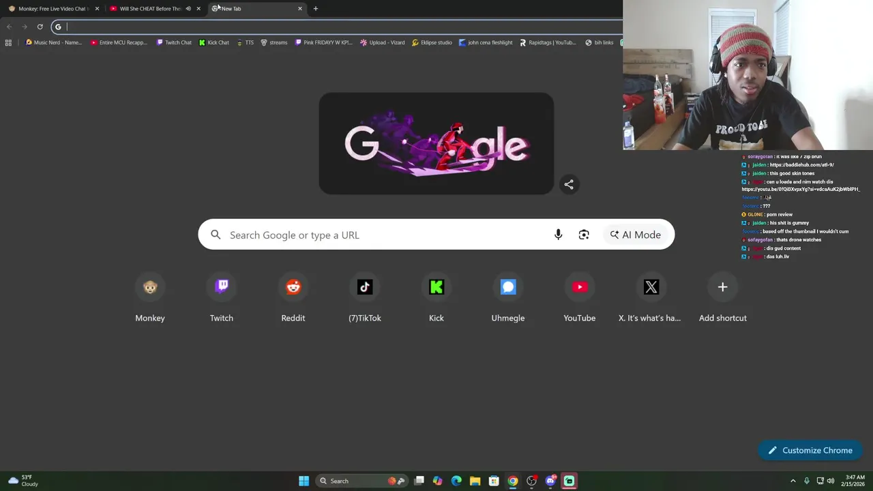The width and height of the screenshot is (873, 491).
Task: Open OBS Studio from the taskbar
Action: [531, 481]
